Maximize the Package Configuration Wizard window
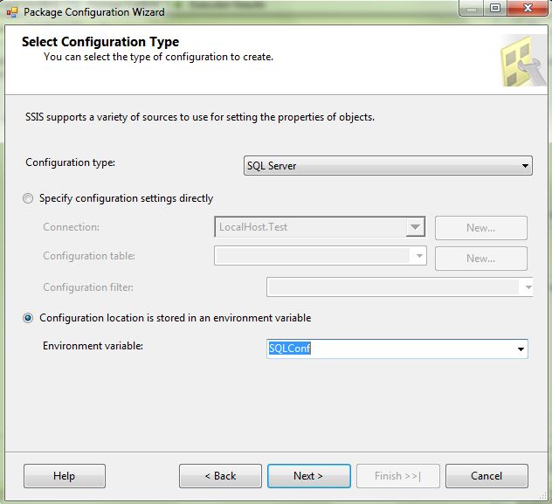Screen dimensions: 552x504 point(495,10)
